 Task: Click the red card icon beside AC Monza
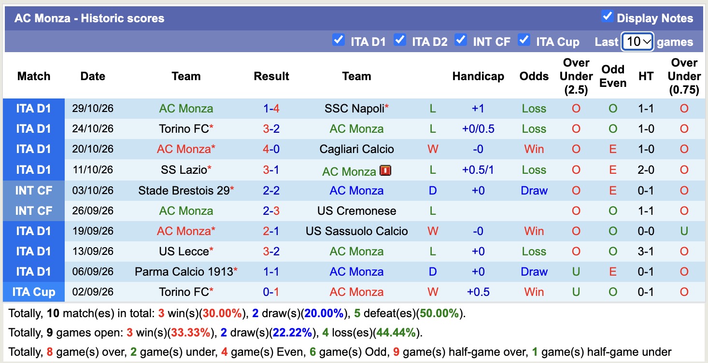(x=385, y=170)
